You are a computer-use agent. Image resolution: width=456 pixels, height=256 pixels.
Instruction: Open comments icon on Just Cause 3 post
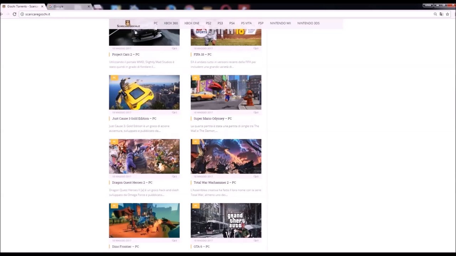coord(174,112)
